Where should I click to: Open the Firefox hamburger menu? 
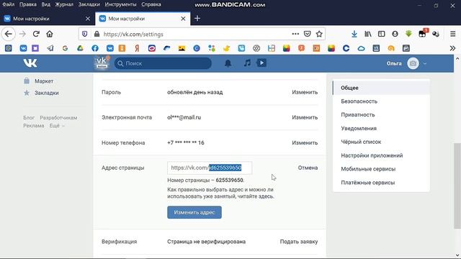[453, 34]
